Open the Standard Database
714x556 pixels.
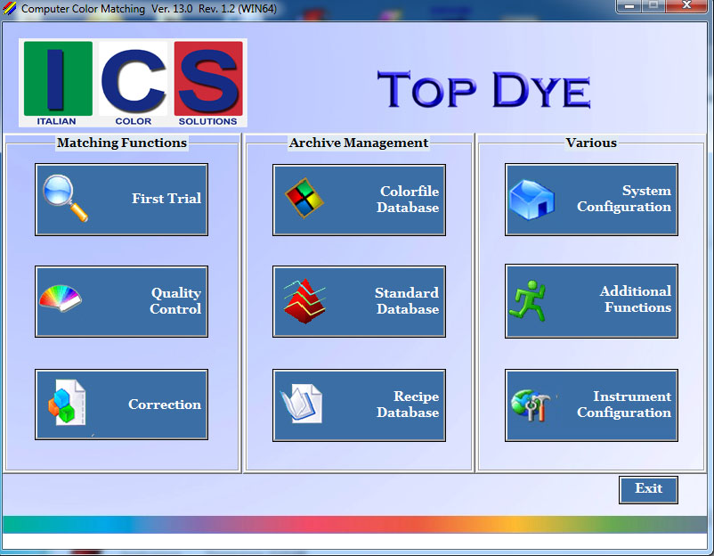click(x=359, y=301)
